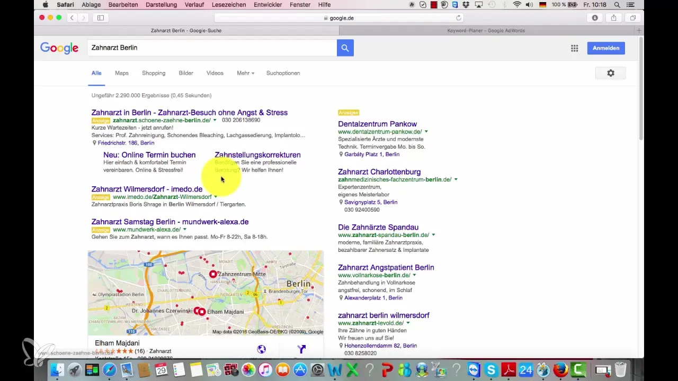This screenshot has width=678, height=381.
Task: Click the Safari back arrow
Action: click(x=72, y=17)
